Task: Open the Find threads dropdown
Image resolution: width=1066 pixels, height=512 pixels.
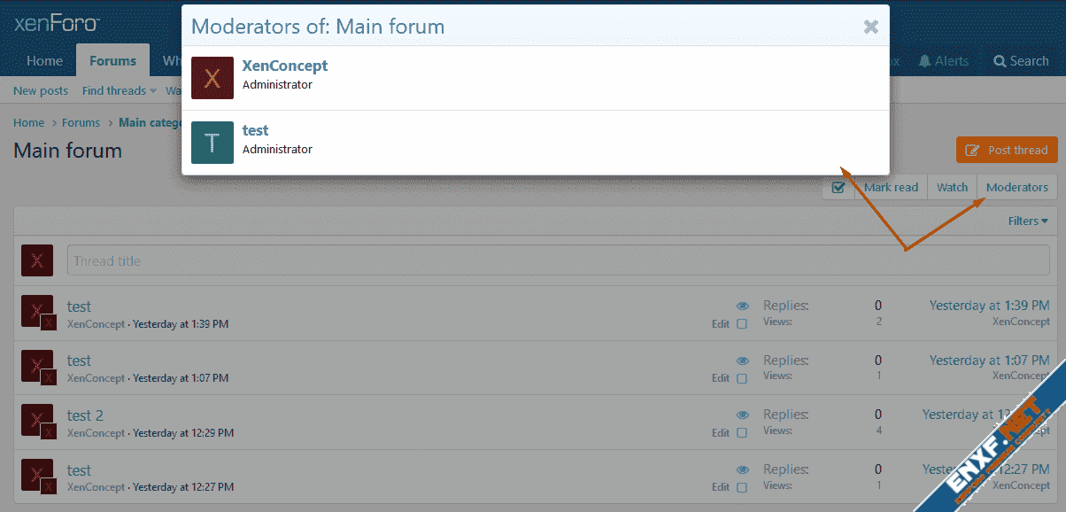Action: tap(119, 91)
